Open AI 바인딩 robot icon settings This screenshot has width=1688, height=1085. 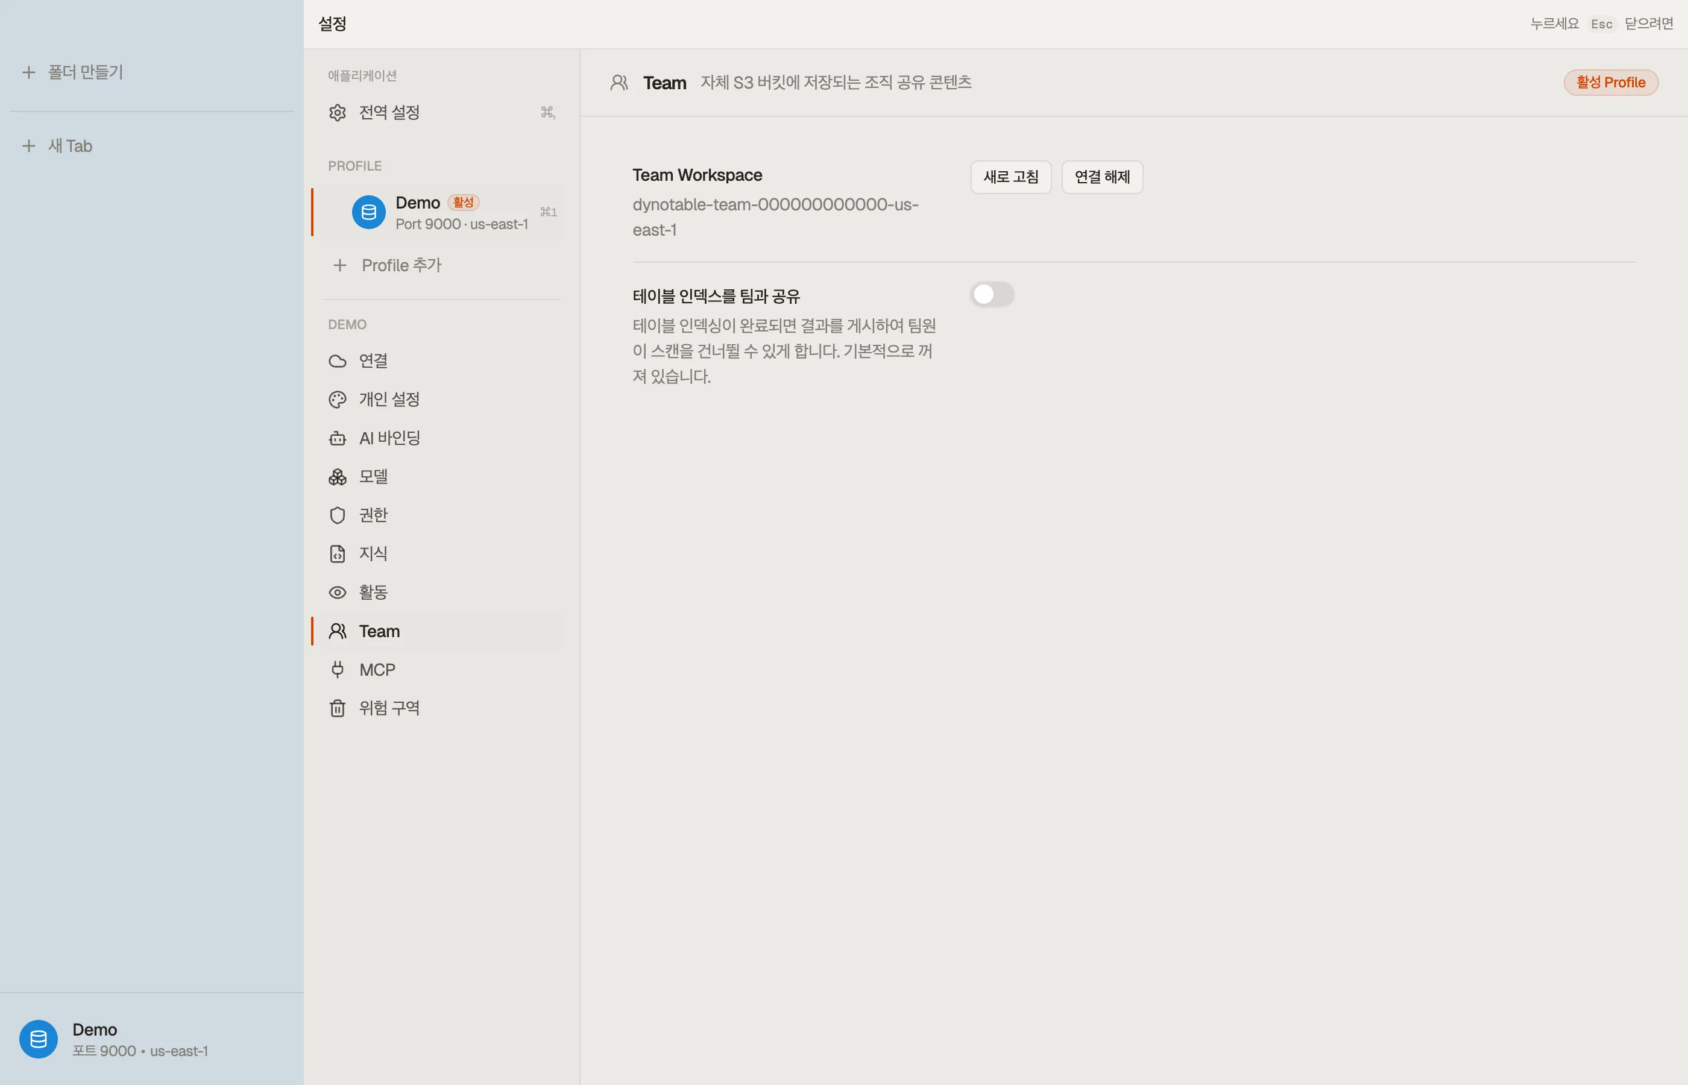pos(338,438)
